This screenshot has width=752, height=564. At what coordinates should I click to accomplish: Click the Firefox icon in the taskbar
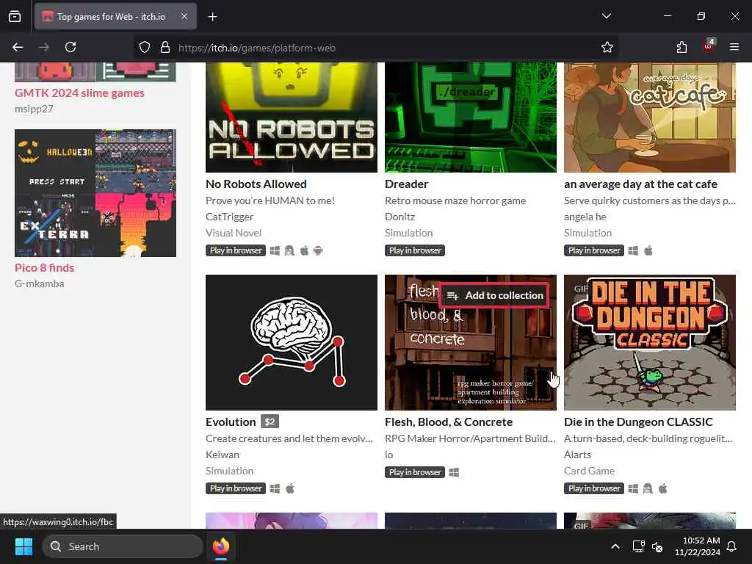click(220, 546)
